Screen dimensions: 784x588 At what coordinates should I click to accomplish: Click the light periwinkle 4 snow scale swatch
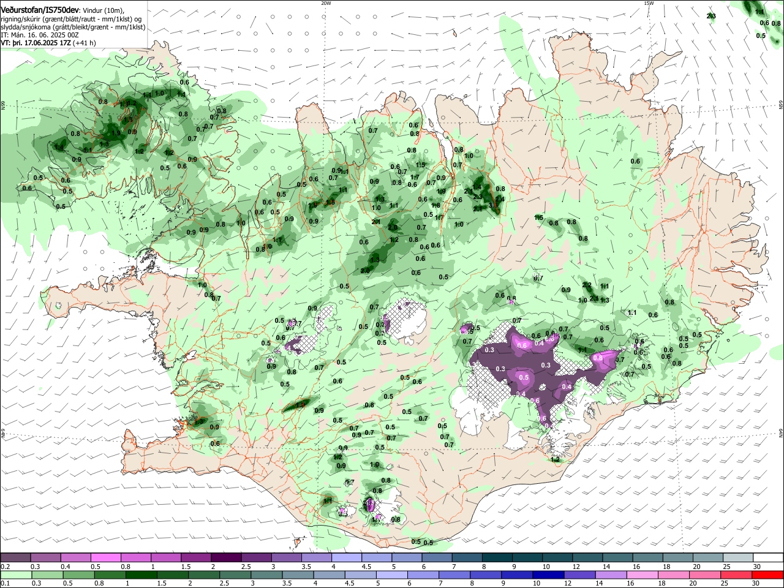(x=347, y=557)
